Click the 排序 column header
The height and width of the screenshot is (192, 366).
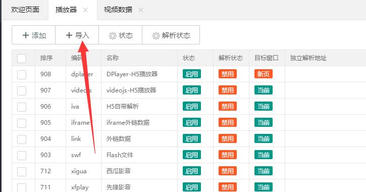[x=46, y=58]
